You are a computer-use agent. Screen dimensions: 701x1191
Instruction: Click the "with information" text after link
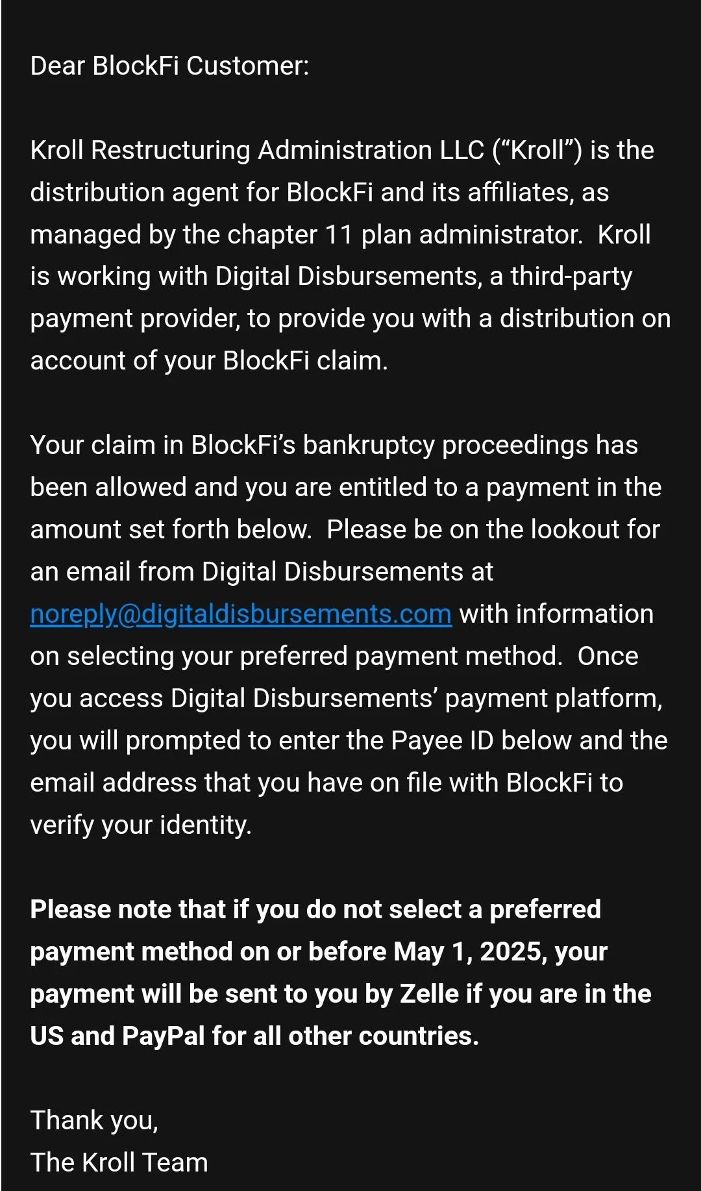[x=556, y=614]
